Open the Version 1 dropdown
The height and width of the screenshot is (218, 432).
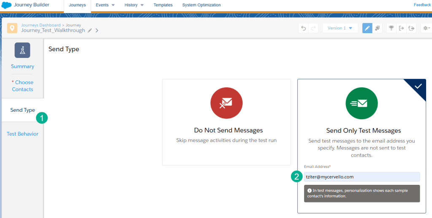click(x=340, y=28)
